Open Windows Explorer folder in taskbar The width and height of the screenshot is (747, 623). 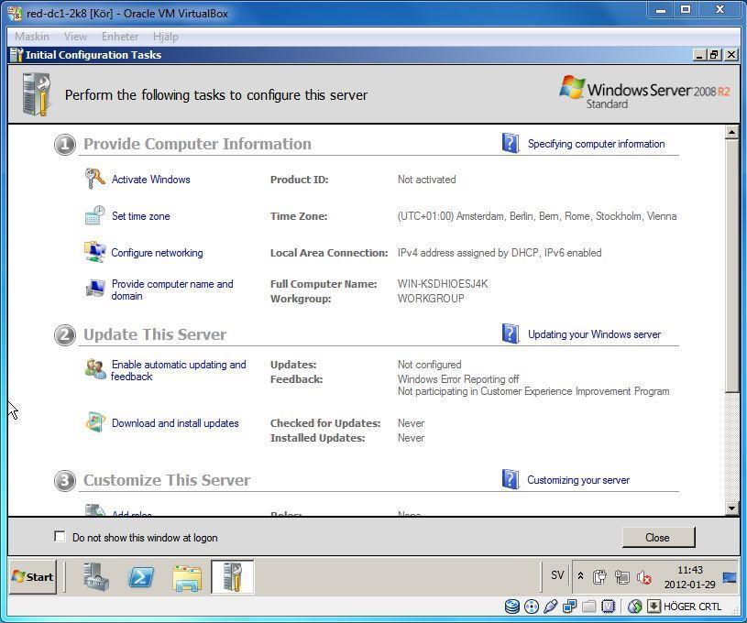[x=187, y=577]
